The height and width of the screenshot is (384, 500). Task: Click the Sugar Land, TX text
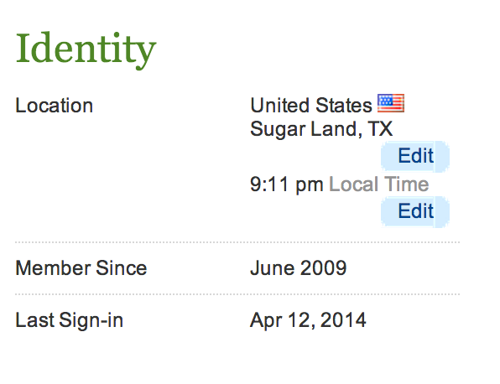(321, 129)
